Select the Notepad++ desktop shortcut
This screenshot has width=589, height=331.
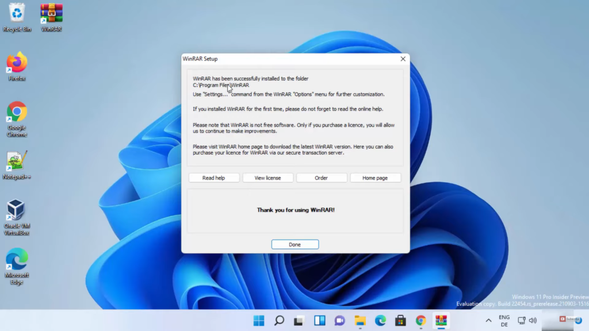(x=17, y=163)
